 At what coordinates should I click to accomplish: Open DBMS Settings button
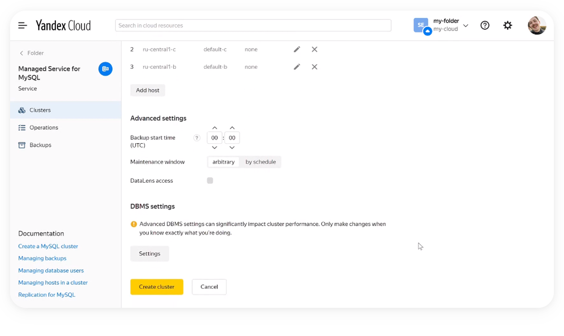pyautogui.click(x=149, y=253)
